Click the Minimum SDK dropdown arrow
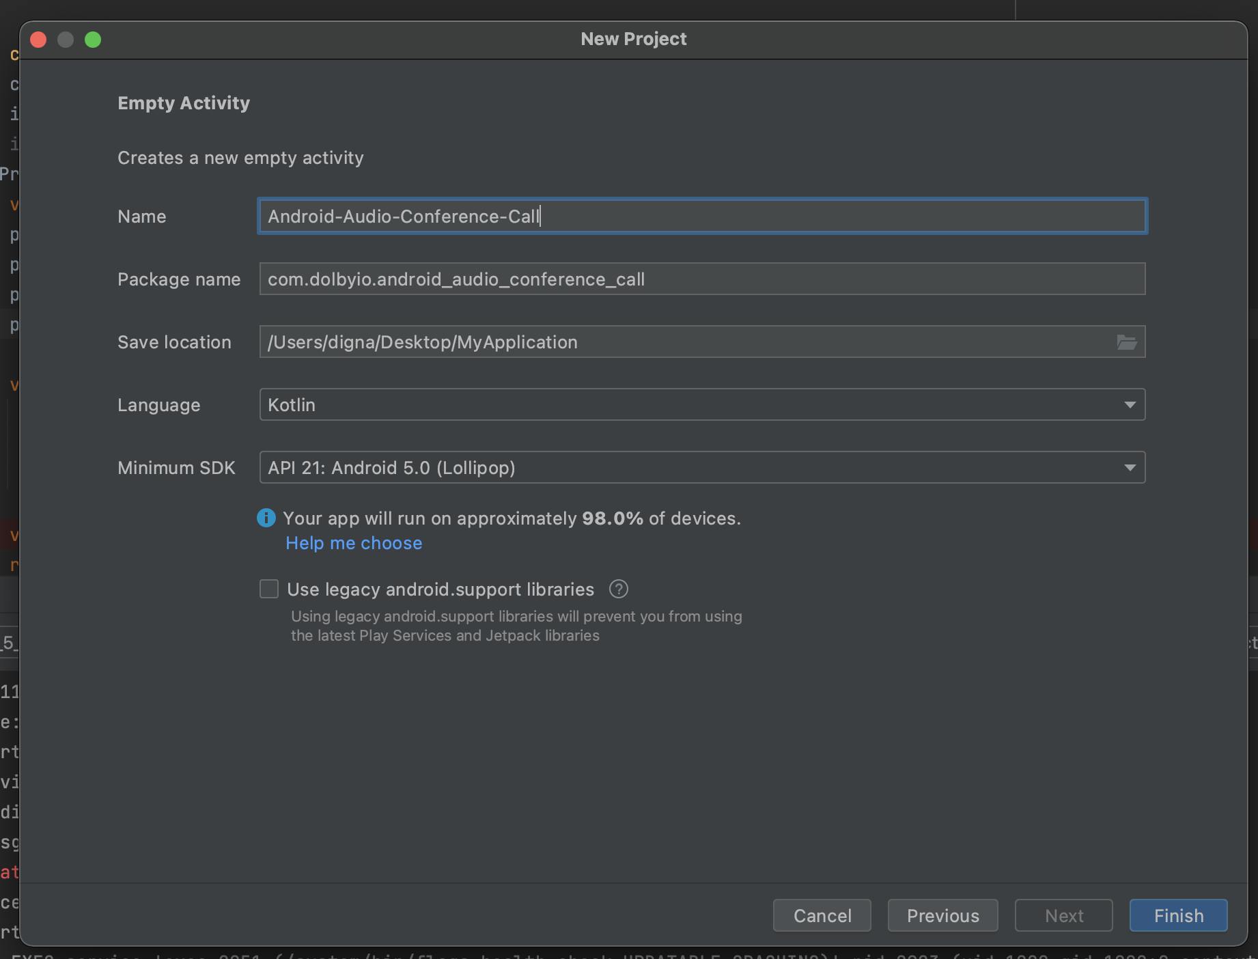This screenshot has height=959, width=1258. pos(1130,467)
